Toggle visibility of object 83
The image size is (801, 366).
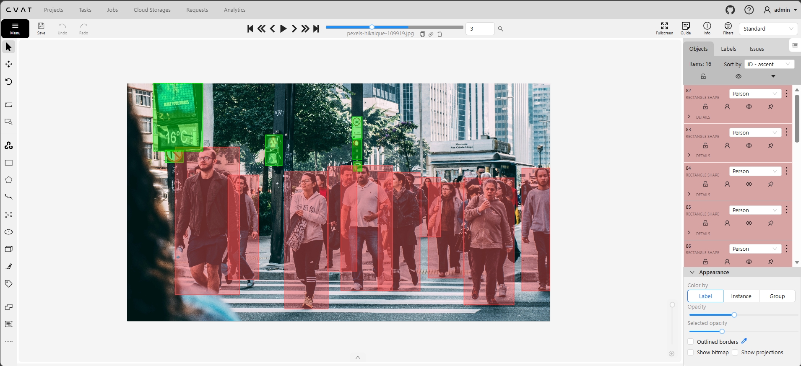pyautogui.click(x=749, y=145)
